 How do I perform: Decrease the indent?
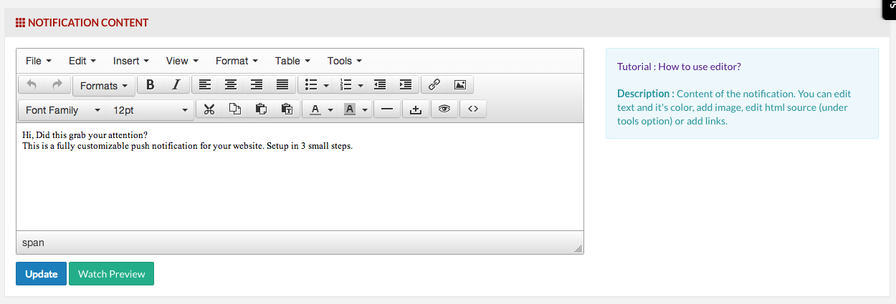380,85
